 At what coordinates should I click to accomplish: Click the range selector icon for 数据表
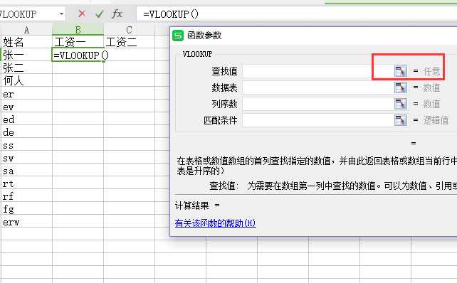401,87
